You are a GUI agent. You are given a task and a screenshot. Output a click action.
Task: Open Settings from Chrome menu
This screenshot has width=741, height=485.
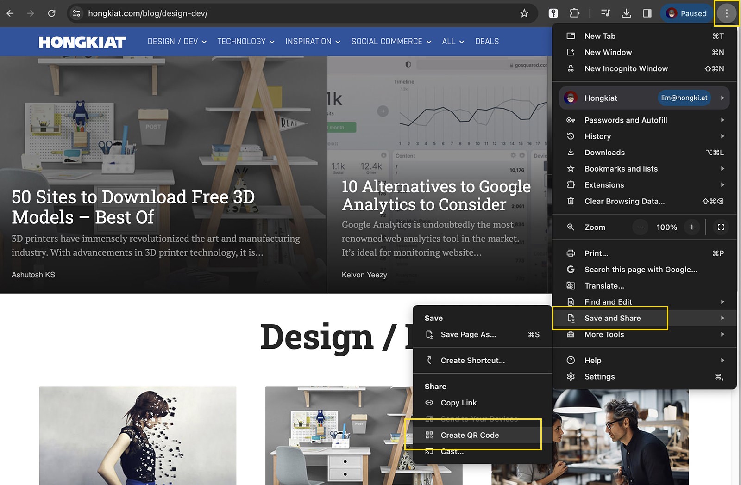[644, 377]
